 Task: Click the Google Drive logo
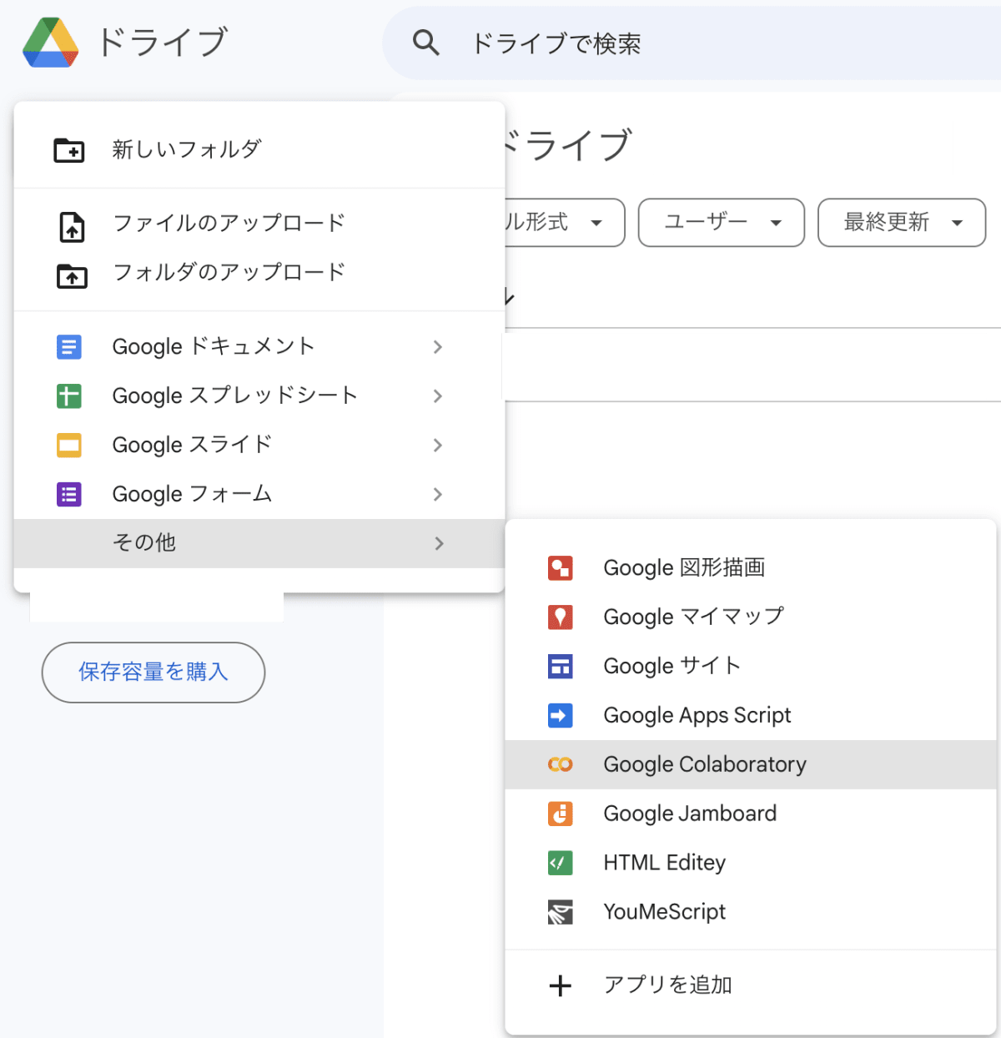(x=51, y=43)
